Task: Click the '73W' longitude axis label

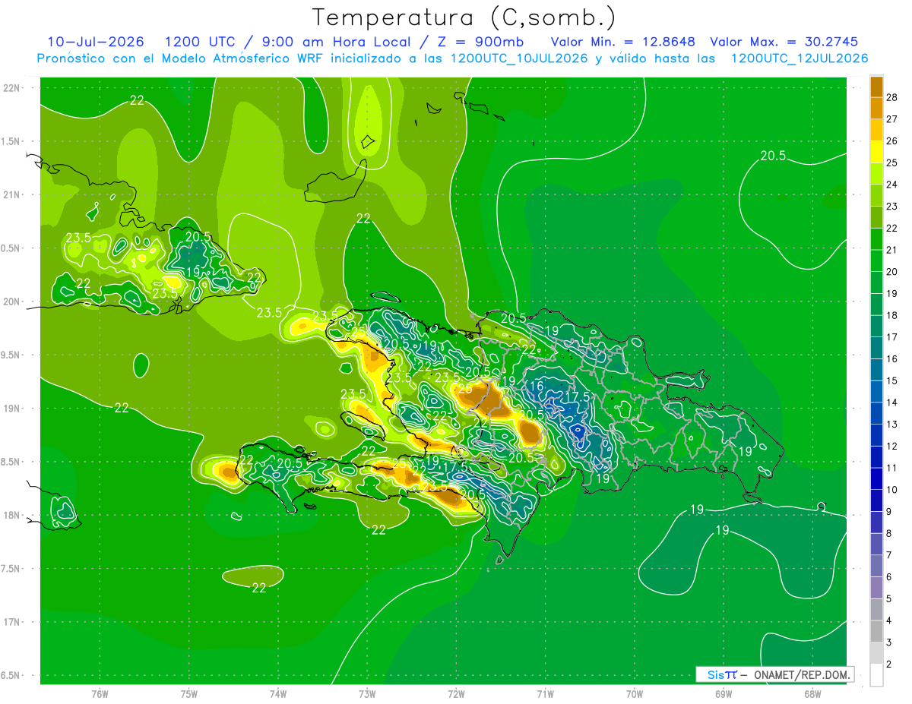Action: 367,694
